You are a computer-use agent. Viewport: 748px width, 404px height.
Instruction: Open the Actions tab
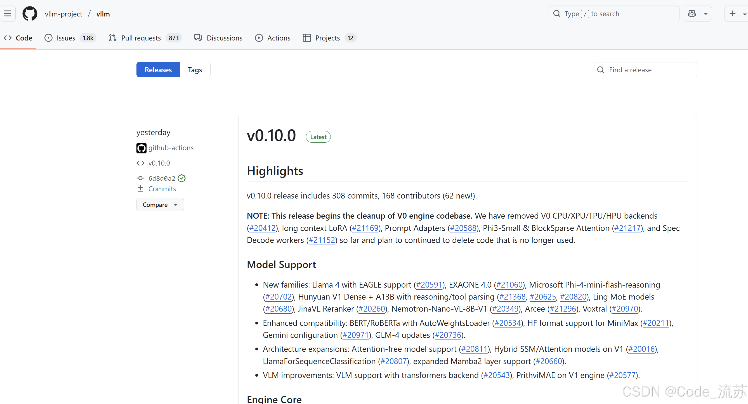pos(273,38)
